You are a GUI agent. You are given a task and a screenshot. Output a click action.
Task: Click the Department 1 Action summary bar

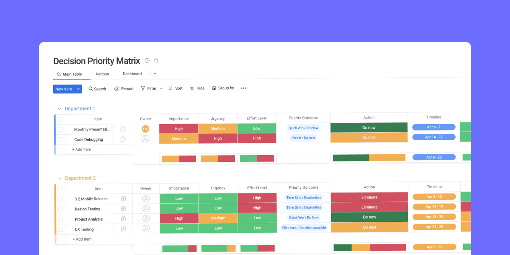tap(369, 158)
